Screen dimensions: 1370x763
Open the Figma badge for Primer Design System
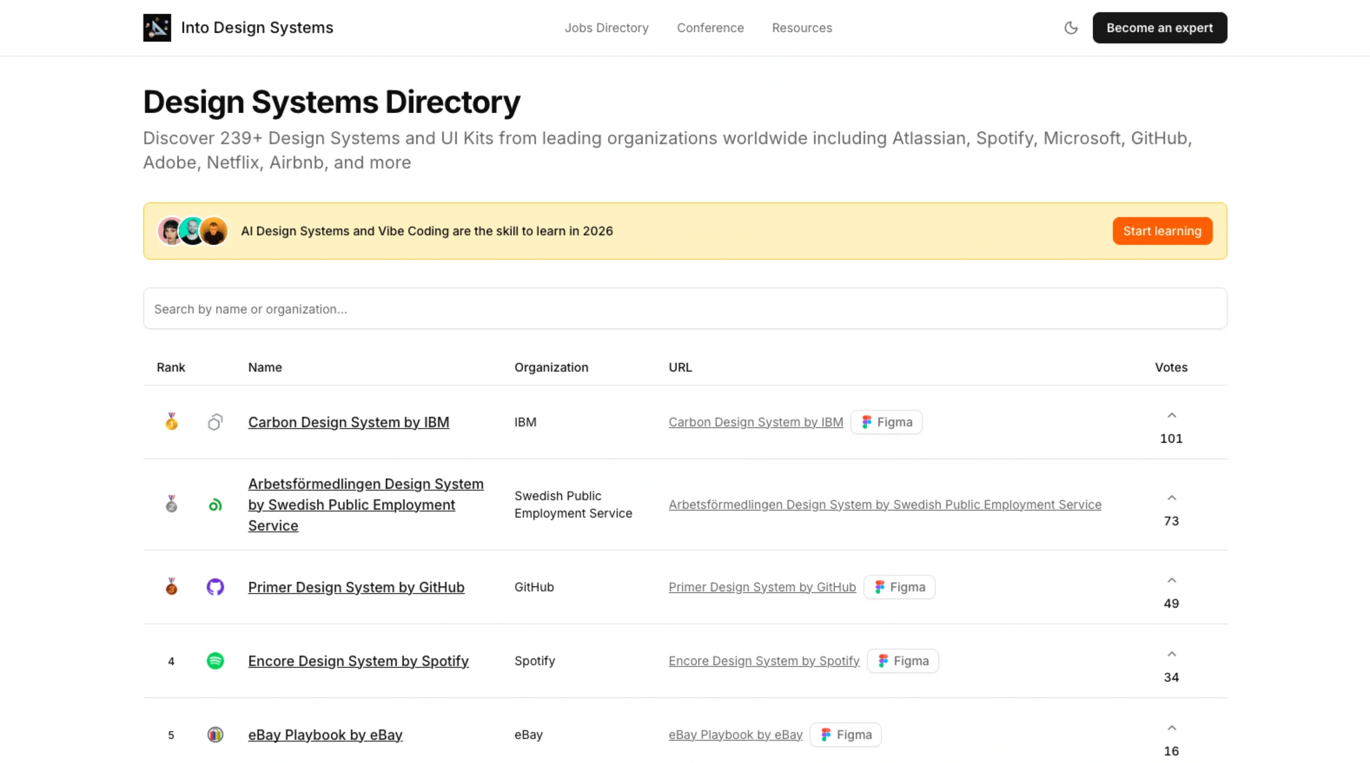tap(899, 587)
